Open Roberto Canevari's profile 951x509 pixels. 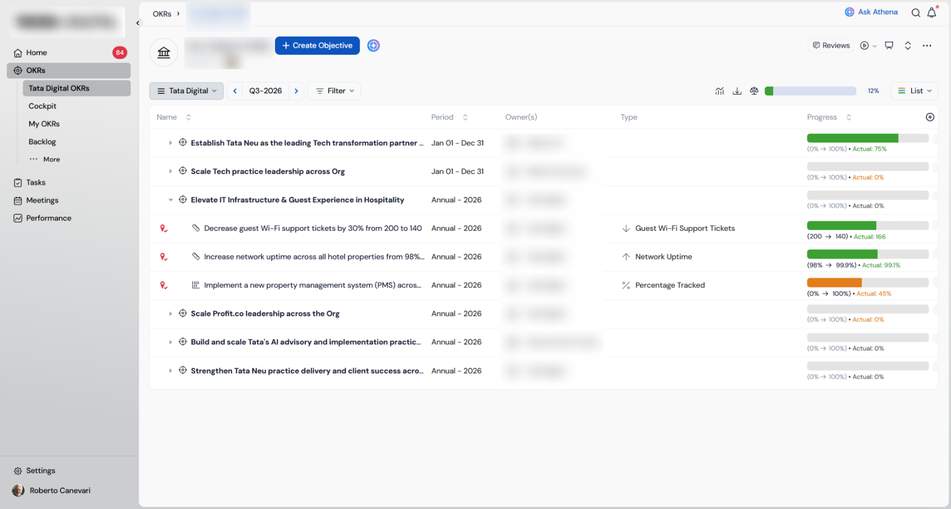pyautogui.click(x=51, y=490)
